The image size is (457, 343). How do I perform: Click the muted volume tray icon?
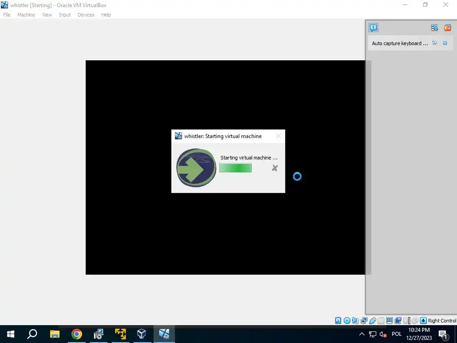pos(383,334)
